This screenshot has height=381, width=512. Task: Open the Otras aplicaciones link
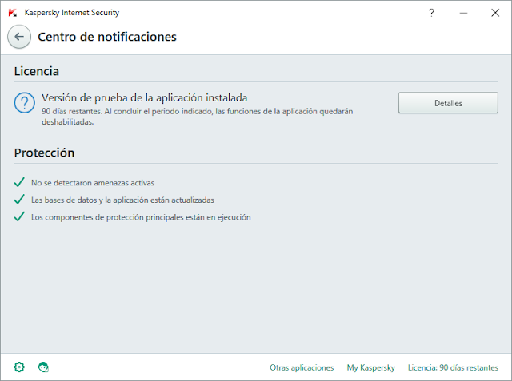302,367
